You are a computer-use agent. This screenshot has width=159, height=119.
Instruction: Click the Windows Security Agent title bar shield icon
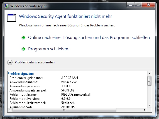(x=7, y=6)
